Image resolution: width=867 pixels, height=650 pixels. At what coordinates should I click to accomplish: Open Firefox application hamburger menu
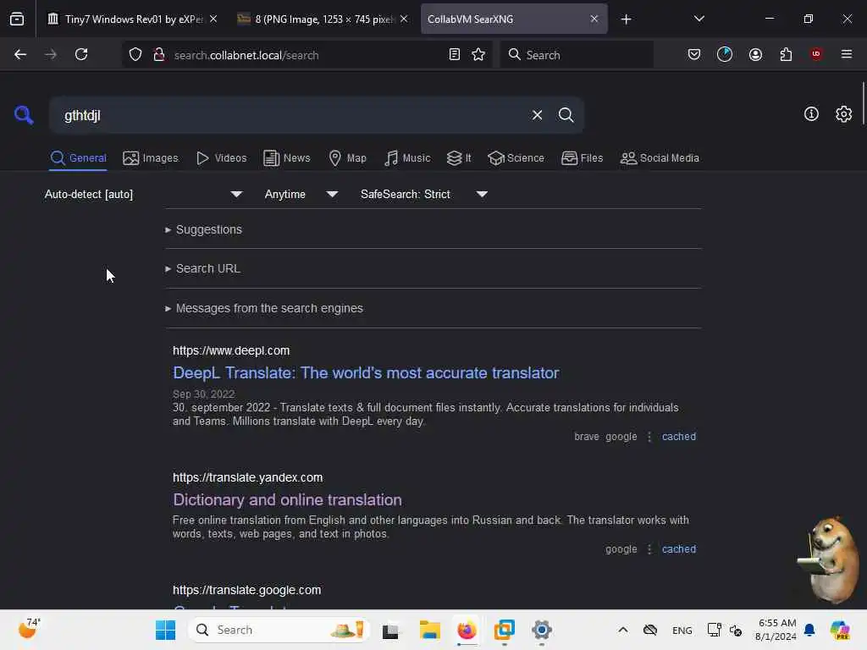(846, 54)
